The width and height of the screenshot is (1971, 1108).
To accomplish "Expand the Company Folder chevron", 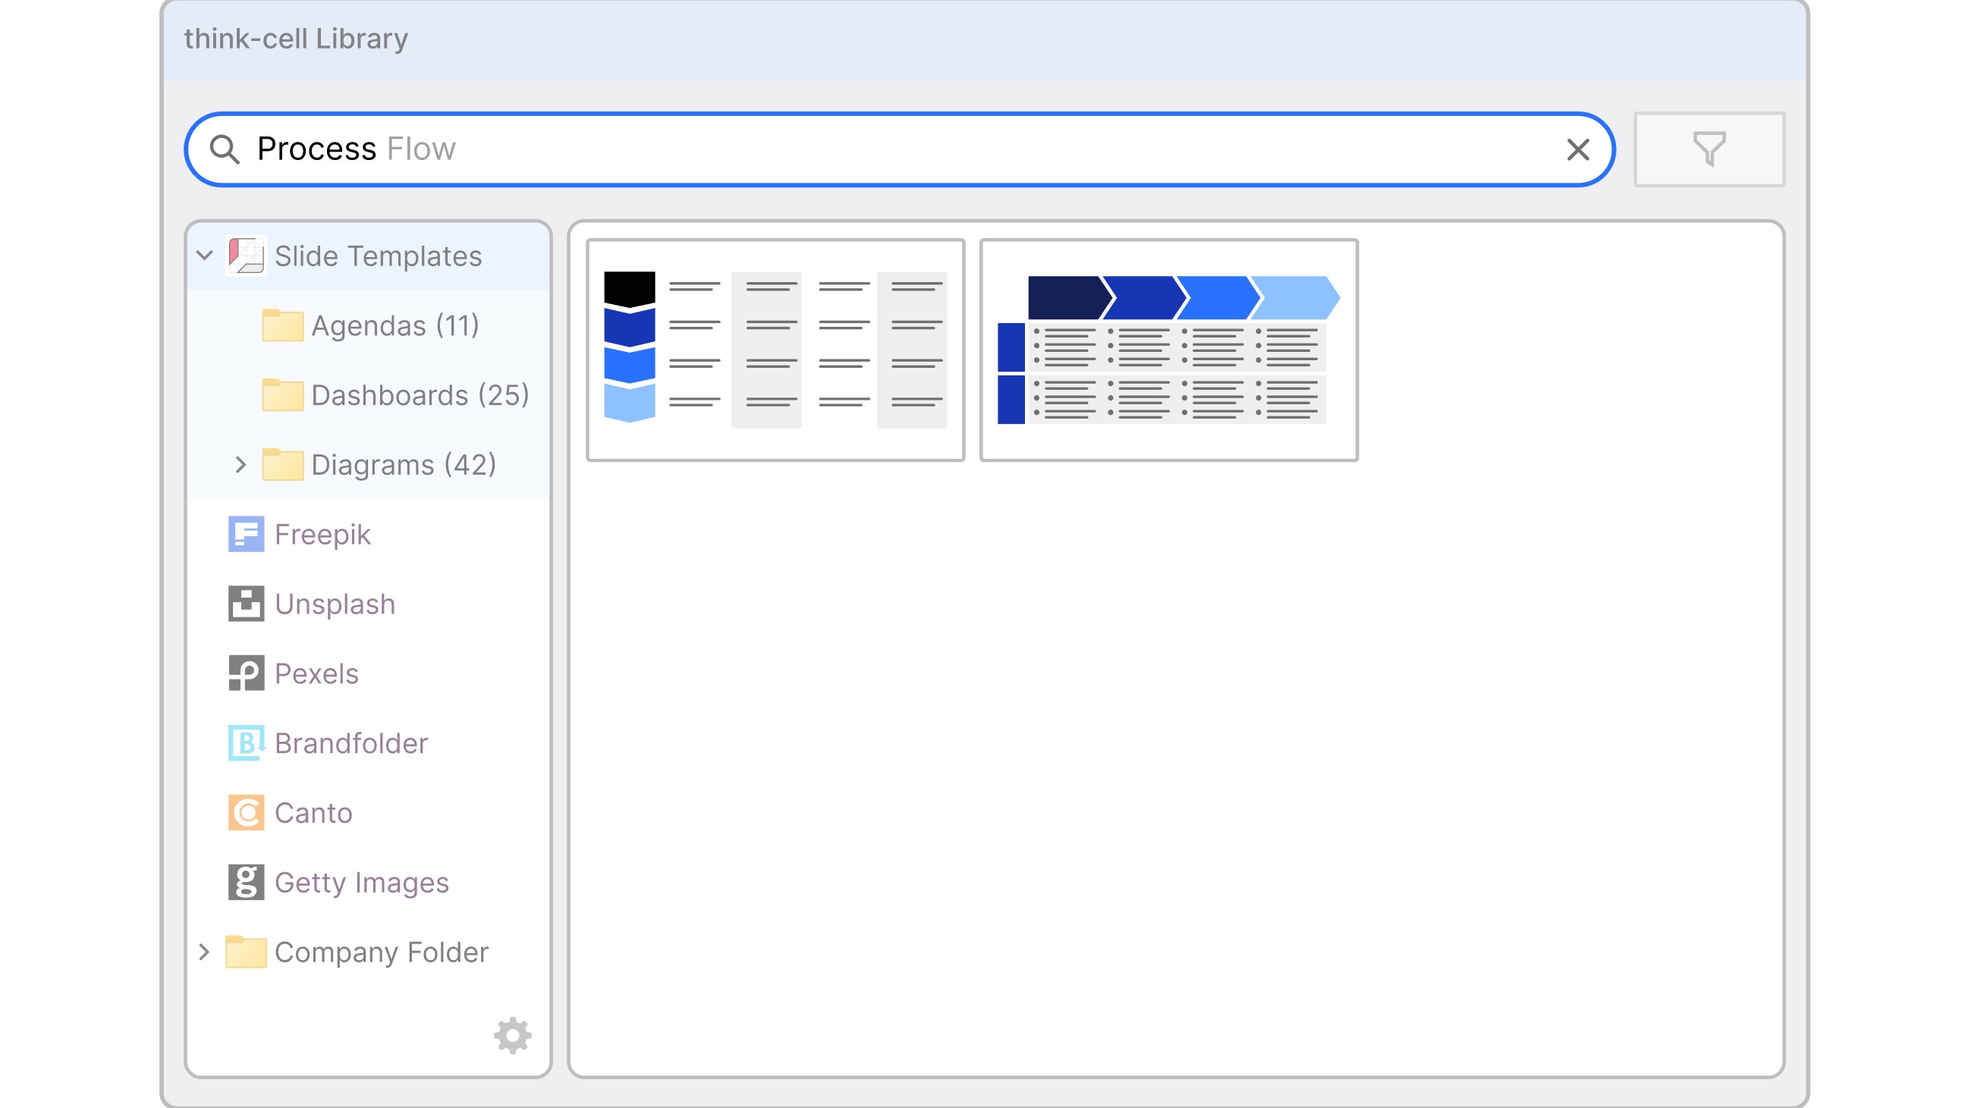I will [x=204, y=952].
